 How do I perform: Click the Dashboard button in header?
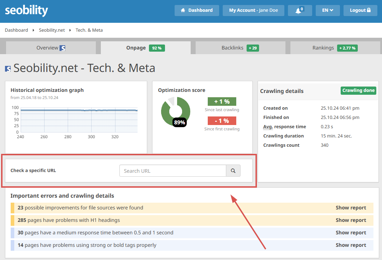197,10
